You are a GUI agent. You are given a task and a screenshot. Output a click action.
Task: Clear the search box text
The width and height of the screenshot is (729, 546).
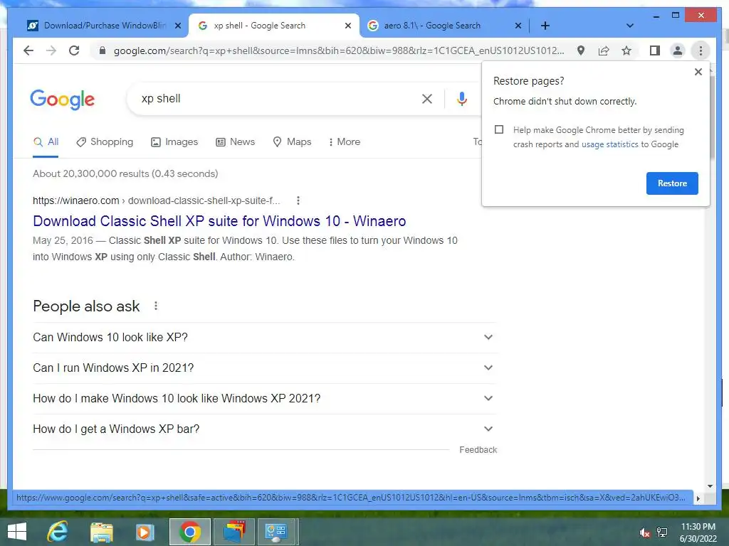point(427,99)
